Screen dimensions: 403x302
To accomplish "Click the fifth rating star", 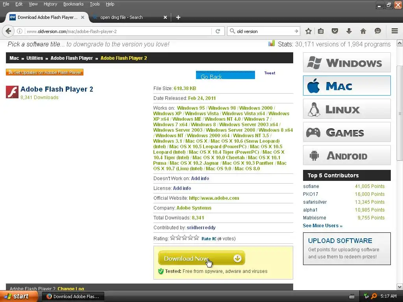I will click(196, 238).
